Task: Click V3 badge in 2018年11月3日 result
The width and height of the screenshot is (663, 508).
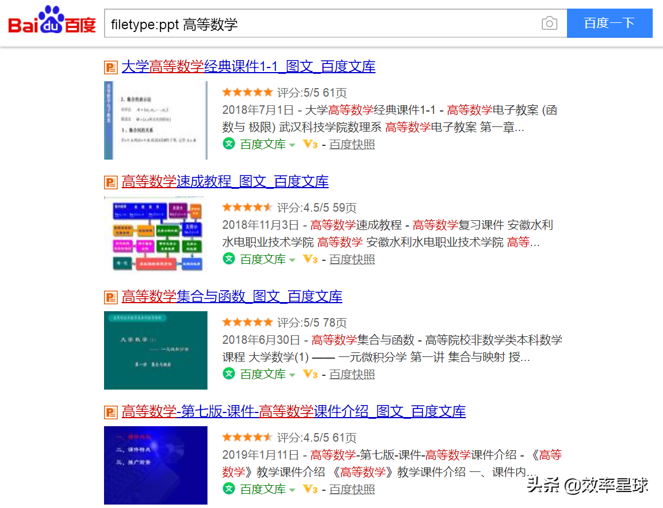Action: point(310,259)
